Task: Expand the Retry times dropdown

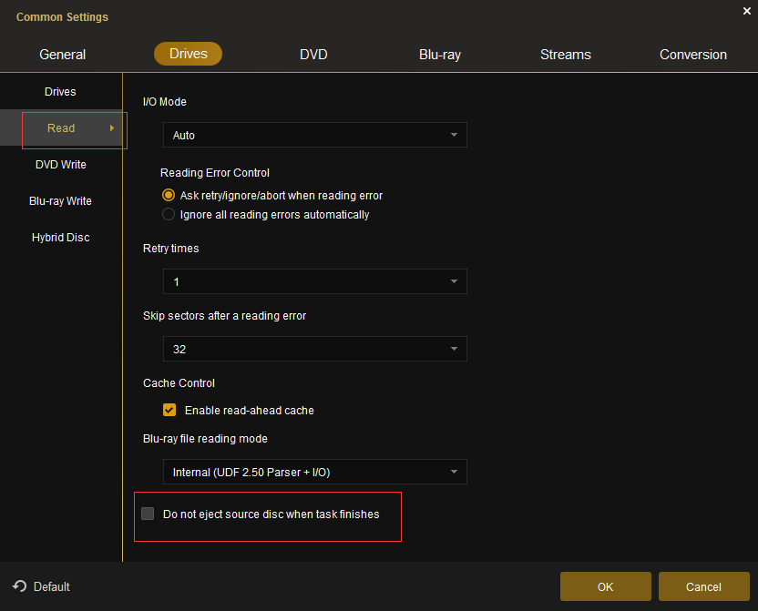Action: click(314, 281)
